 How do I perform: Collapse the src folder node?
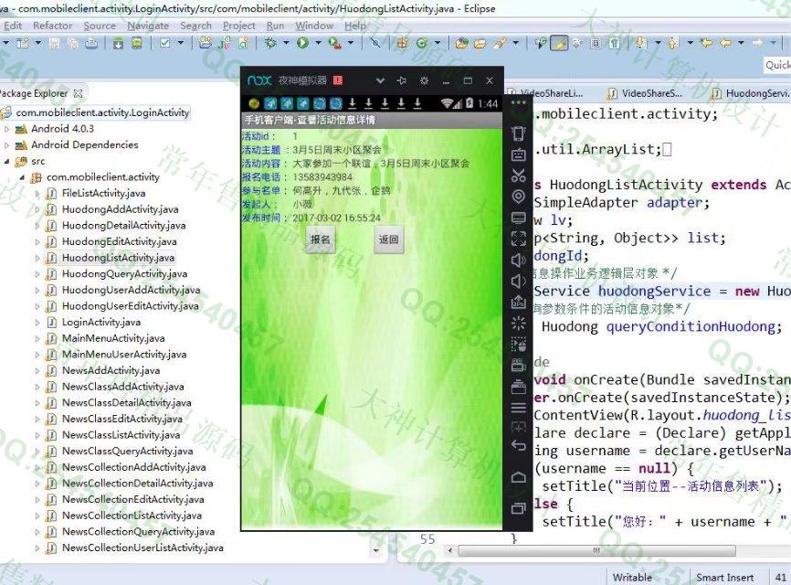point(6,162)
